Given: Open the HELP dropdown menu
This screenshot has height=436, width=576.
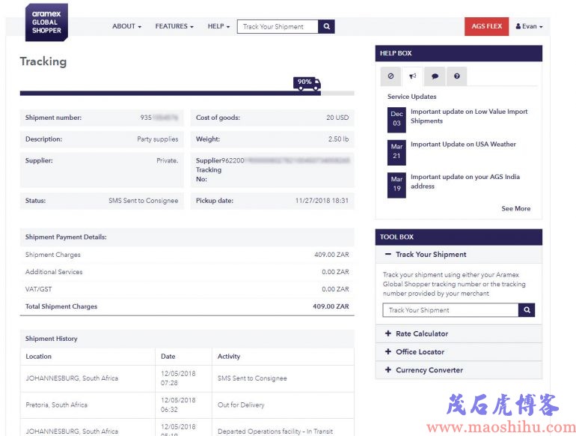Looking at the screenshot, I should click(x=218, y=26).
